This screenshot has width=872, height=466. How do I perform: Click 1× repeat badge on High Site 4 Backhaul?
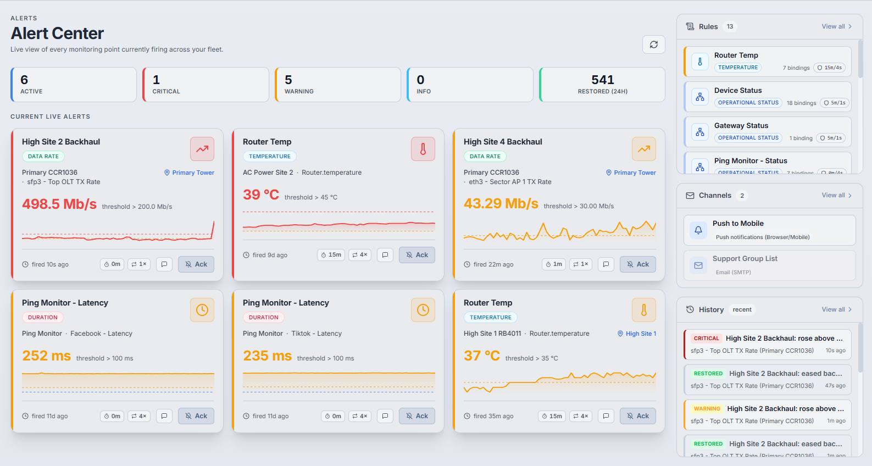pyautogui.click(x=581, y=264)
